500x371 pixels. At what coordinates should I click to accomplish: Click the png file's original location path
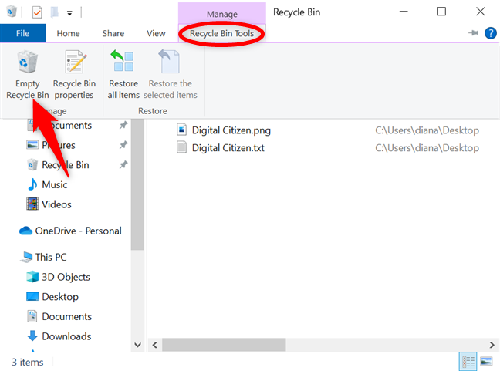pyautogui.click(x=427, y=130)
